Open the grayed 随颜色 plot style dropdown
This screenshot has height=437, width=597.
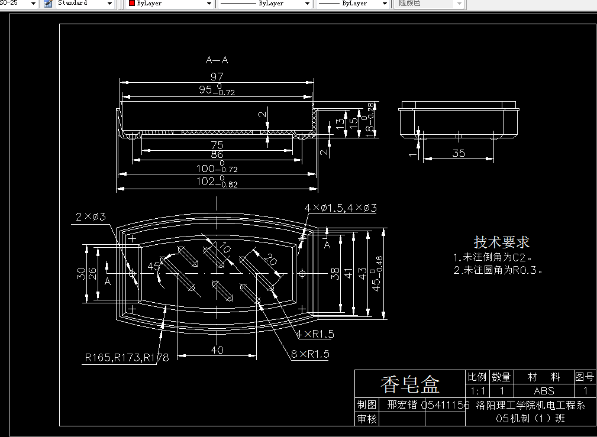pos(458,4)
